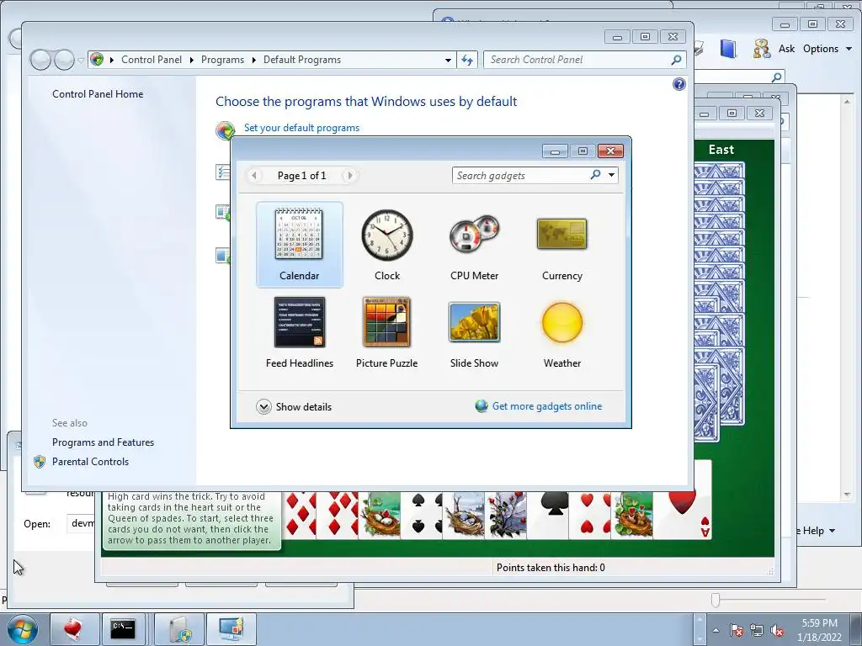The height and width of the screenshot is (646, 862).
Task: Open the Options menu in Help window
Action: [827, 48]
